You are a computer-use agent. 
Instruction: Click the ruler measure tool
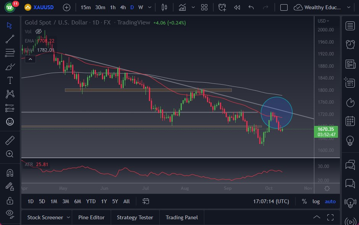coord(10,140)
